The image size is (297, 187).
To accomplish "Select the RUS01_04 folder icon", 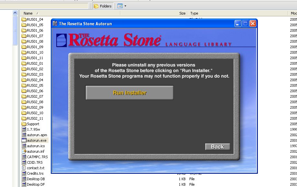I will [24, 19].
